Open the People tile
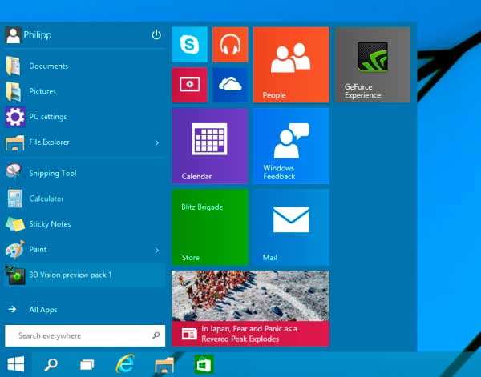Screen dimensions: 481x377 pyautogui.click(x=291, y=65)
